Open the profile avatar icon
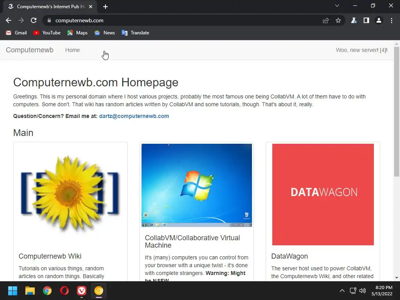The width and height of the screenshot is (400, 300). (379, 20)
